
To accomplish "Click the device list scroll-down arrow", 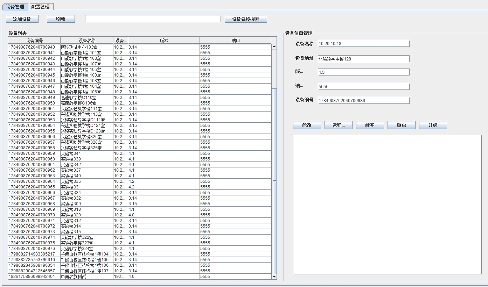I will coord(274,277).
